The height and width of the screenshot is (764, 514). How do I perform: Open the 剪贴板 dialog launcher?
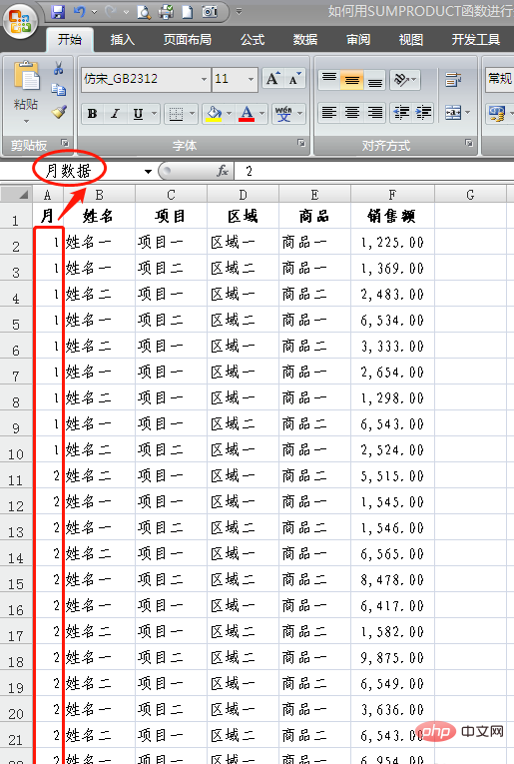tap(65, 143)
